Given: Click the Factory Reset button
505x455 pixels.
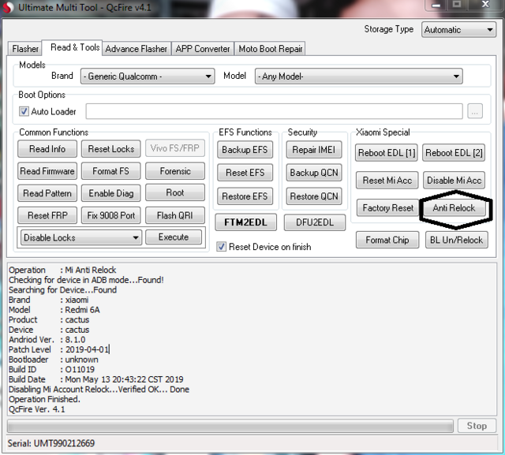Looking at the screenshot, I should (387, 208).
